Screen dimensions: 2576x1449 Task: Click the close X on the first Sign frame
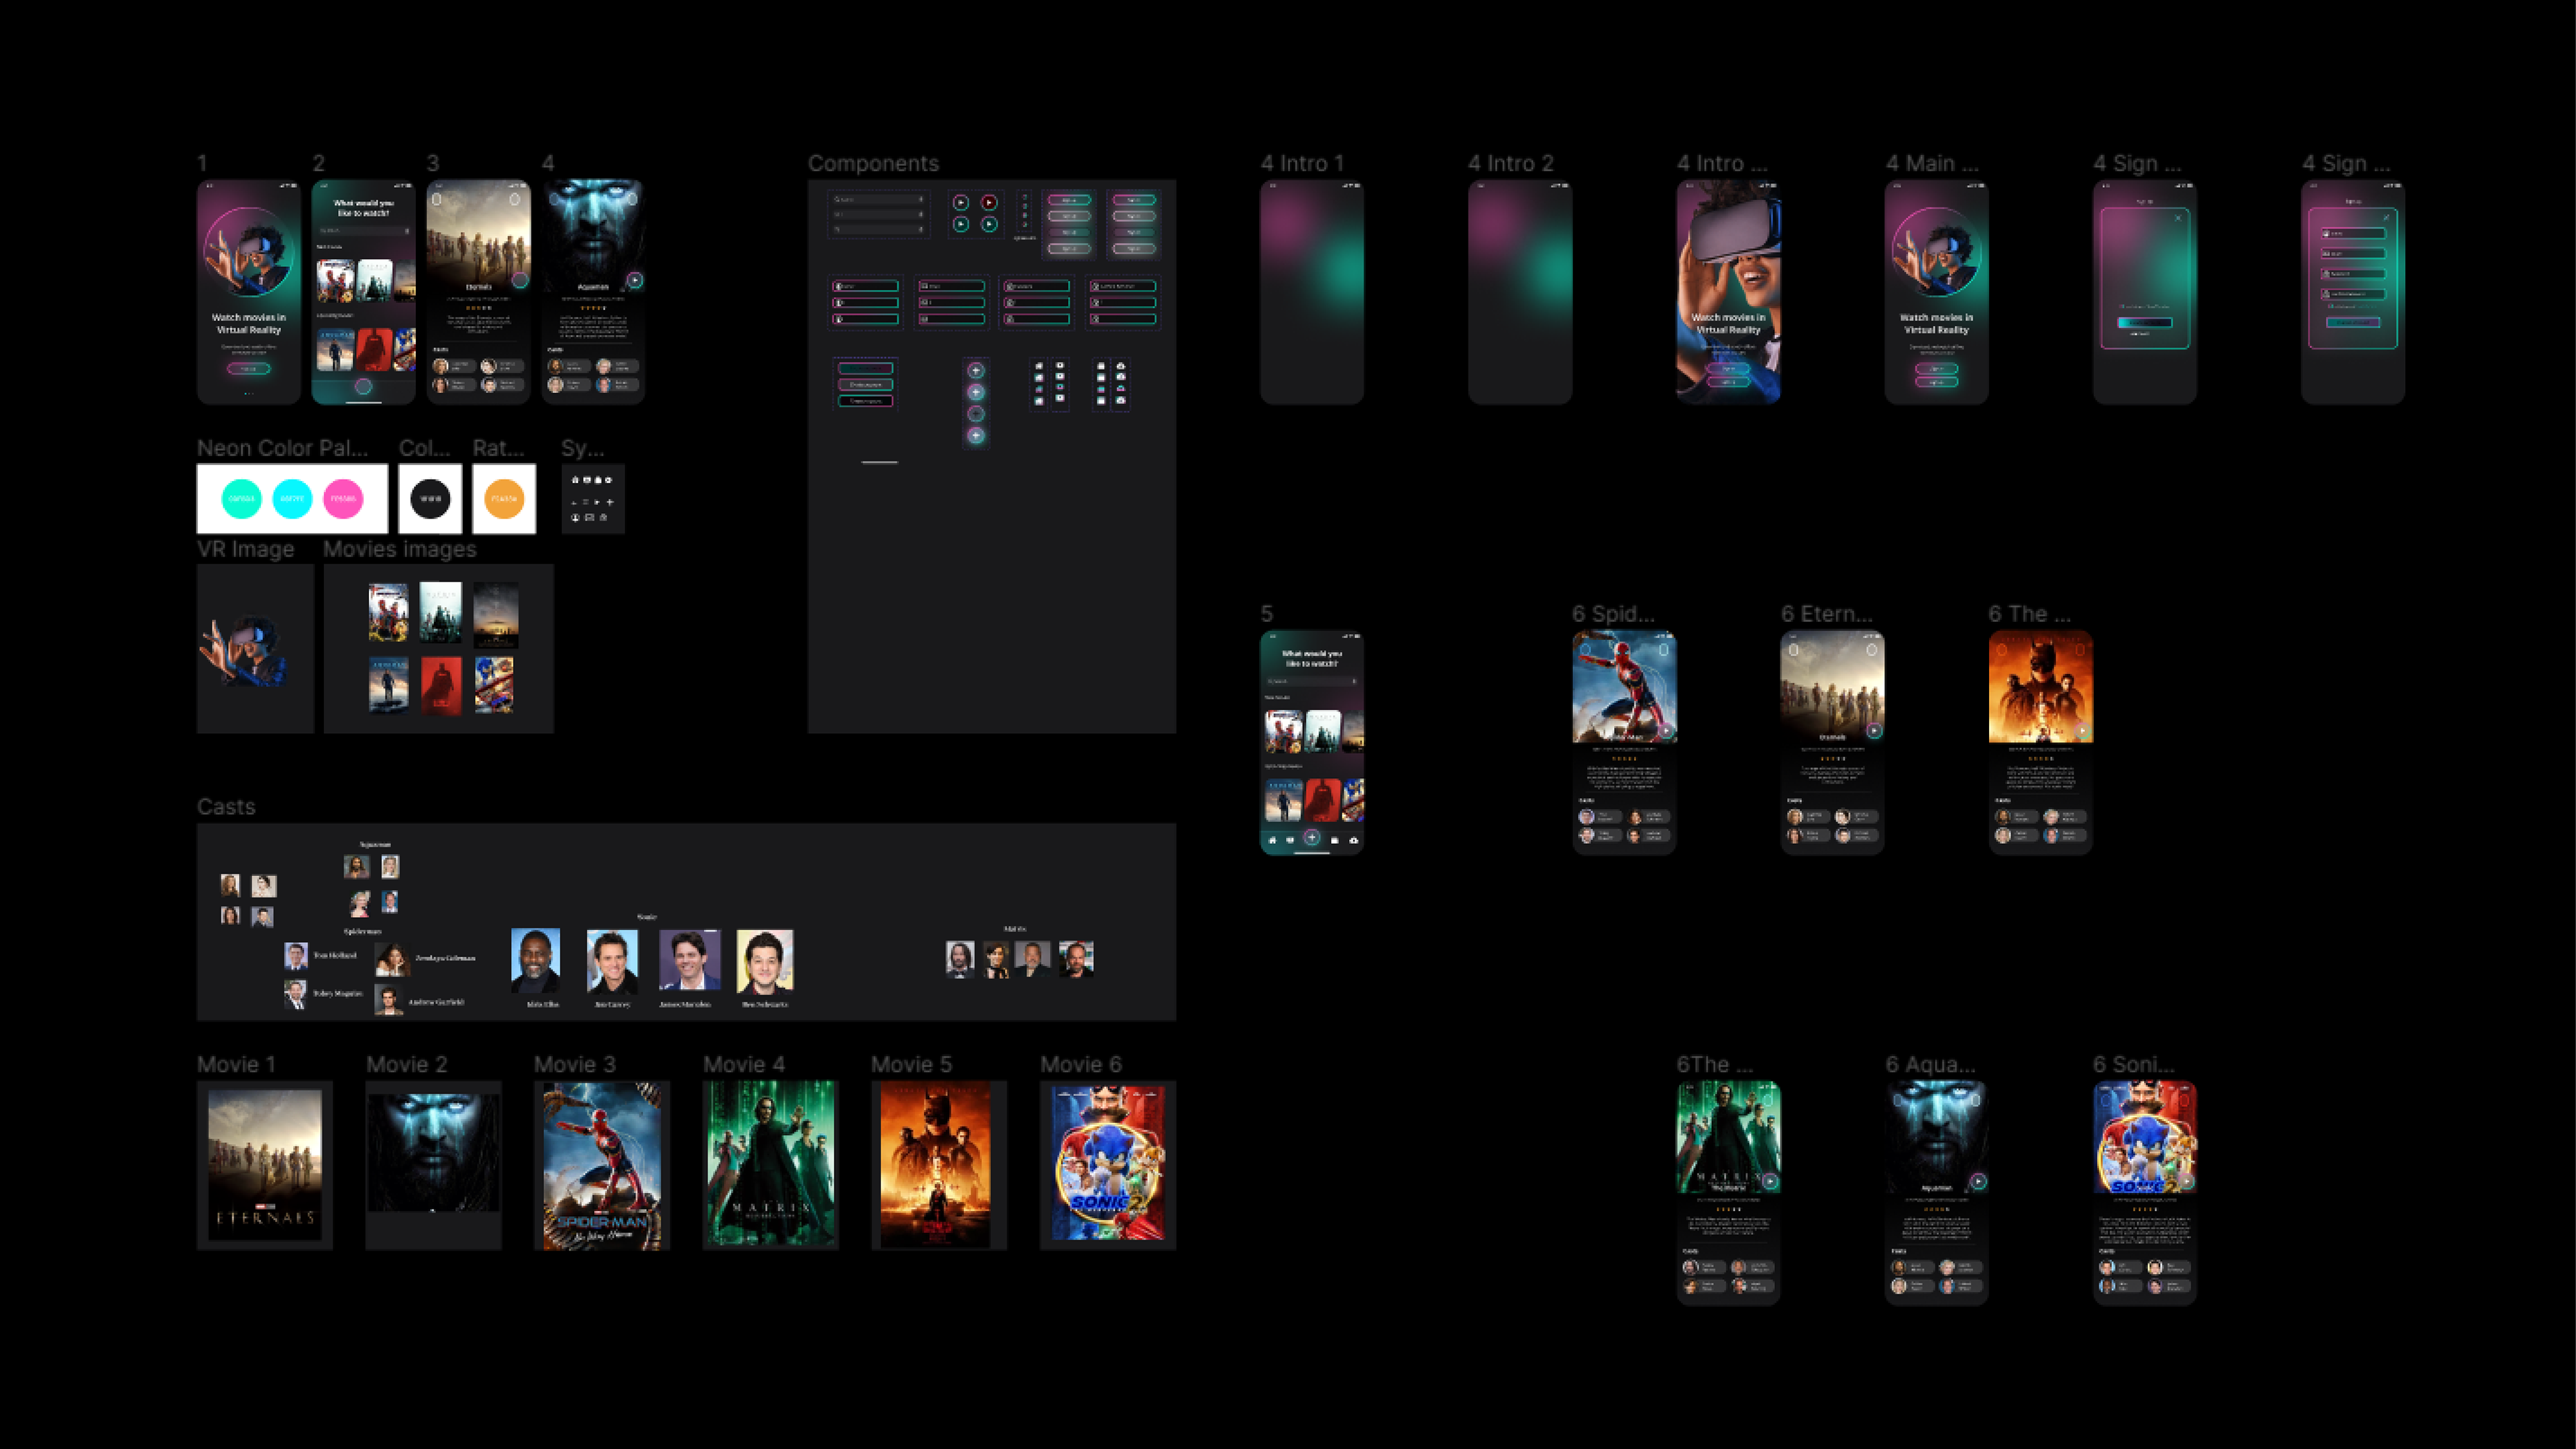(x=2178, y=218)
